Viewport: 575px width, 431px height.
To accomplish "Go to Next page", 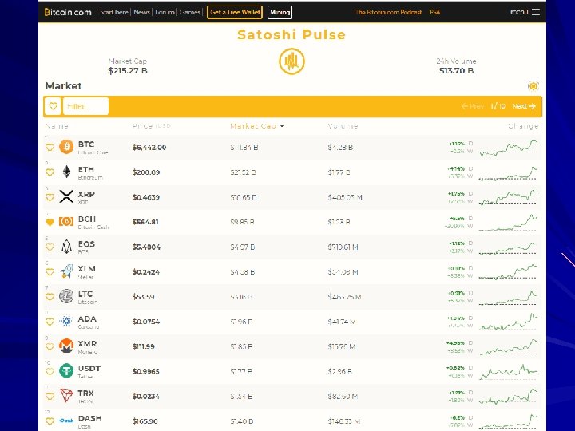I will [x=524, y=106].
